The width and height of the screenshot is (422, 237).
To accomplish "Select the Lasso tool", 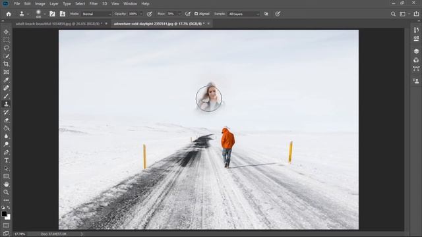I will point(6,48).
